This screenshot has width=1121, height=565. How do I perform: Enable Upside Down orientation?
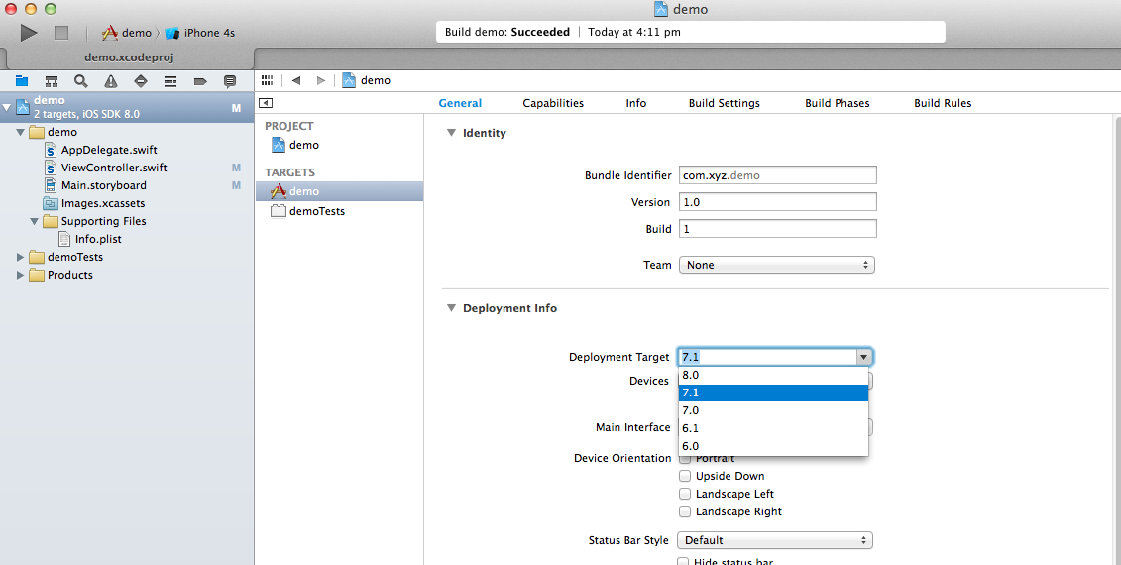(685, 476)
